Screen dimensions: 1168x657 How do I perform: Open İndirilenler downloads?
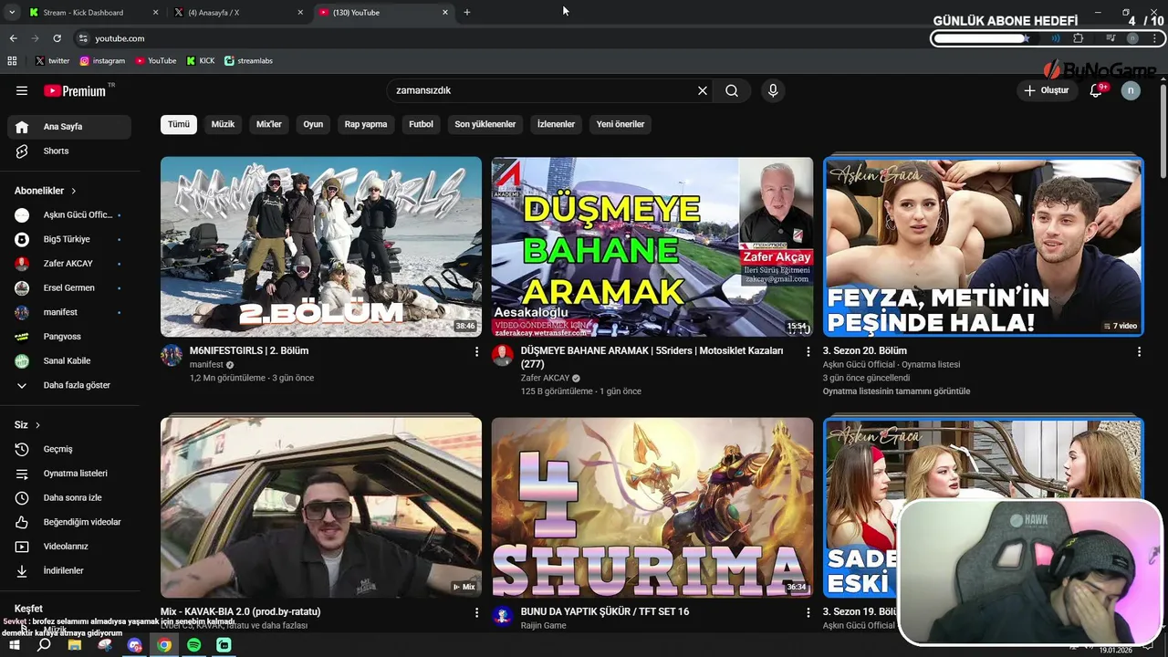69,570
